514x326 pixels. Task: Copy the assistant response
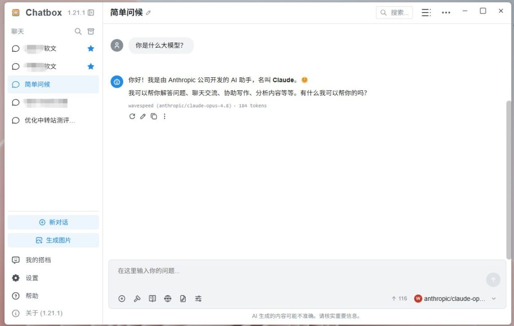tap(154, 116)
